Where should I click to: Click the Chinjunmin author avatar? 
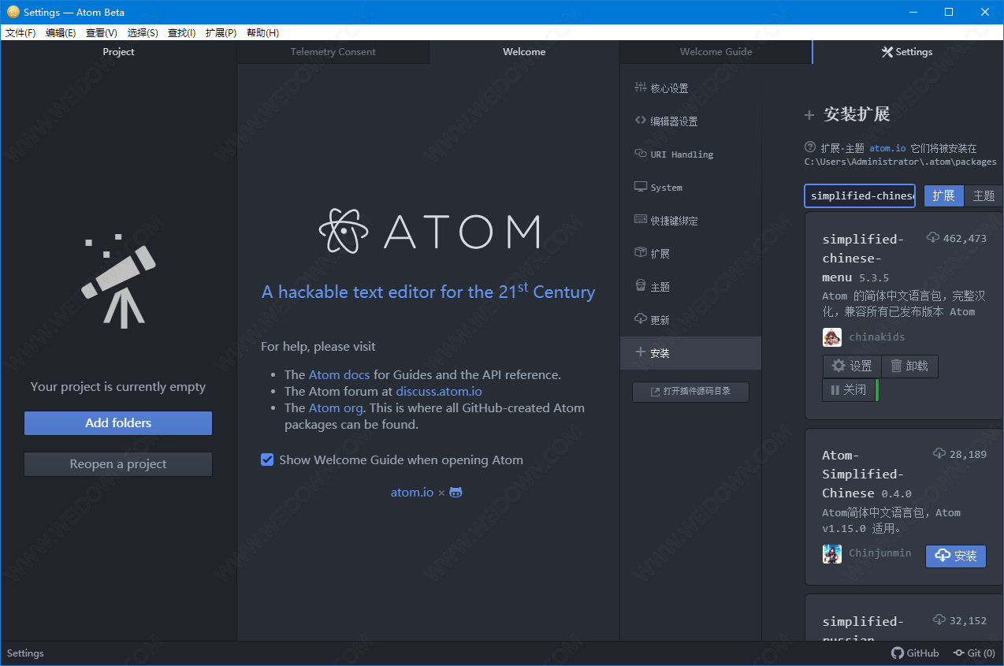[832, 553]
